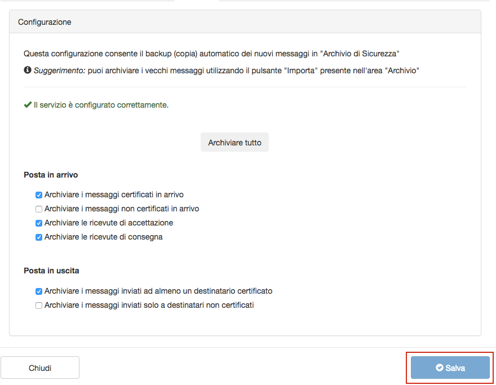Click the Posta in uscita heading

[51, 271]
